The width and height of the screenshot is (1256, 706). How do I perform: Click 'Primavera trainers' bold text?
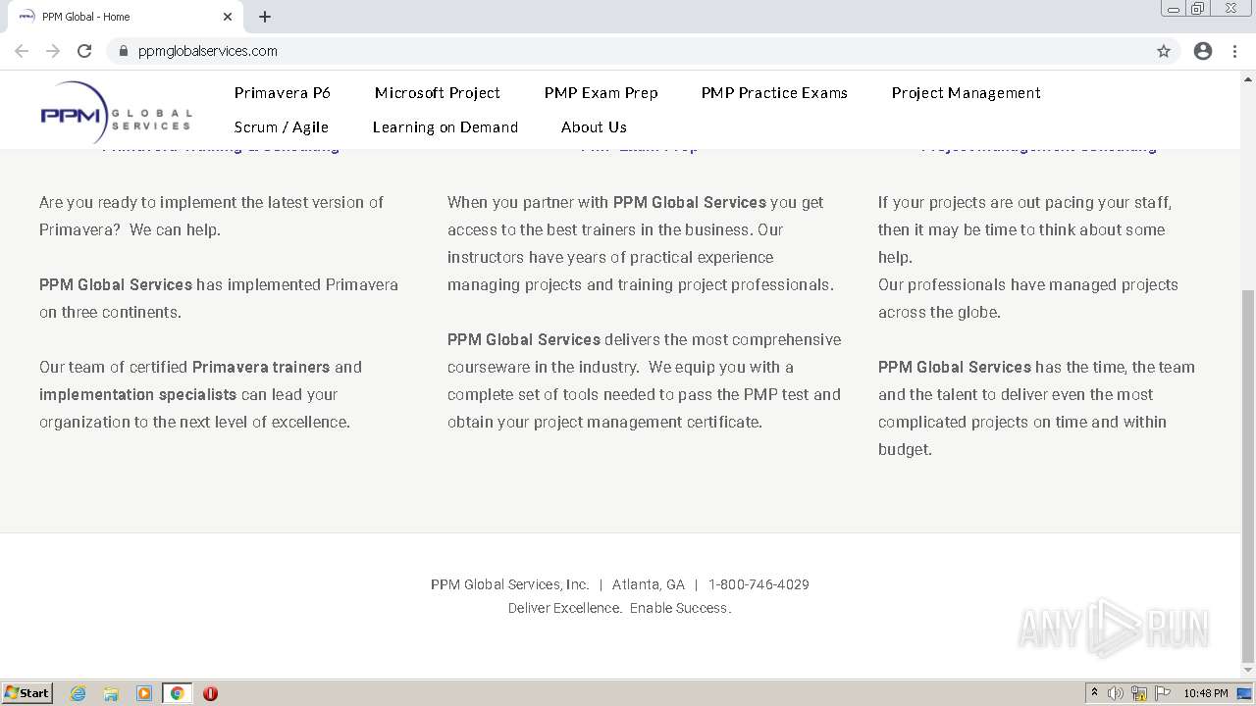[261, 367]
